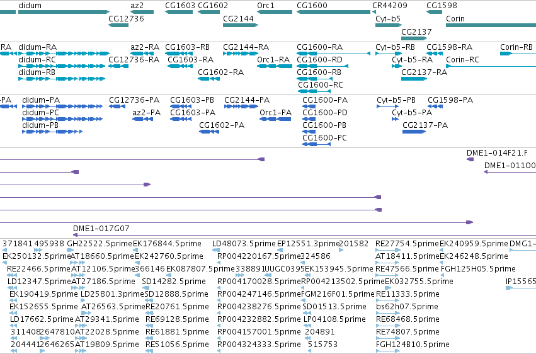Click the Cyt-b5-PB protein feature
The image size is (536, 354).
(x=387, y=106)
